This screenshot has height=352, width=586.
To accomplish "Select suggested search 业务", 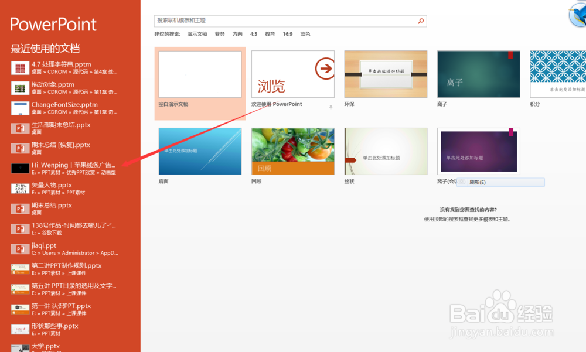I will click(x=220, y=34).
